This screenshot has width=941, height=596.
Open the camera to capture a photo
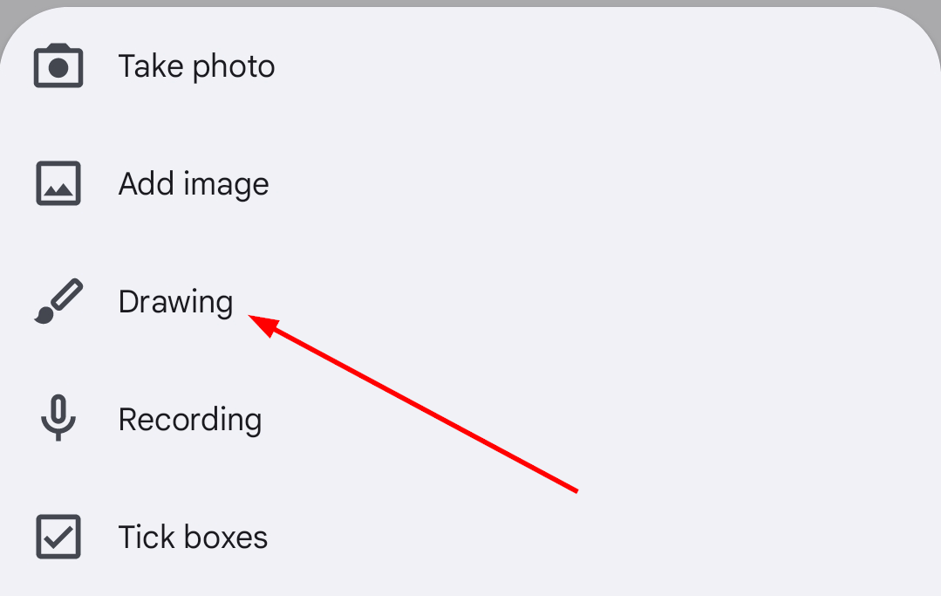[196, 67]
